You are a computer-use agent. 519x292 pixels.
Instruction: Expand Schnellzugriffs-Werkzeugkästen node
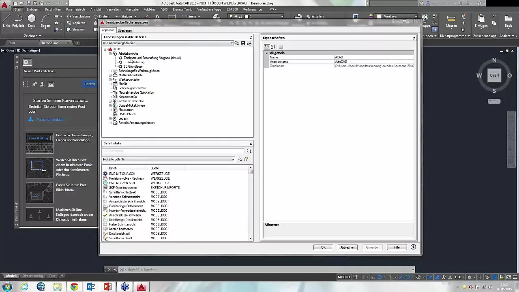110,71
